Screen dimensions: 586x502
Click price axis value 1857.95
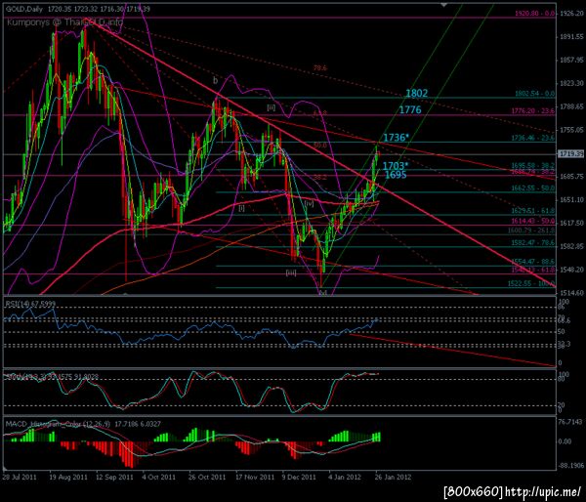point(571,60)
